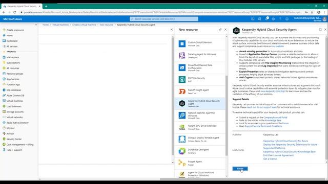Open Kaspersky Hybrid Cloud Security for Azure link

click(x=285, y=141)
